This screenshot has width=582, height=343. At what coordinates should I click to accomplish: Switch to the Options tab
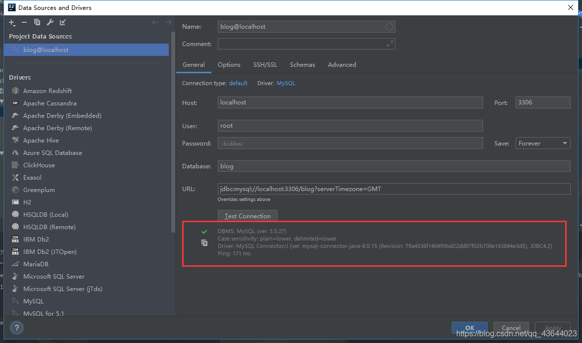(x=229, y=64)
